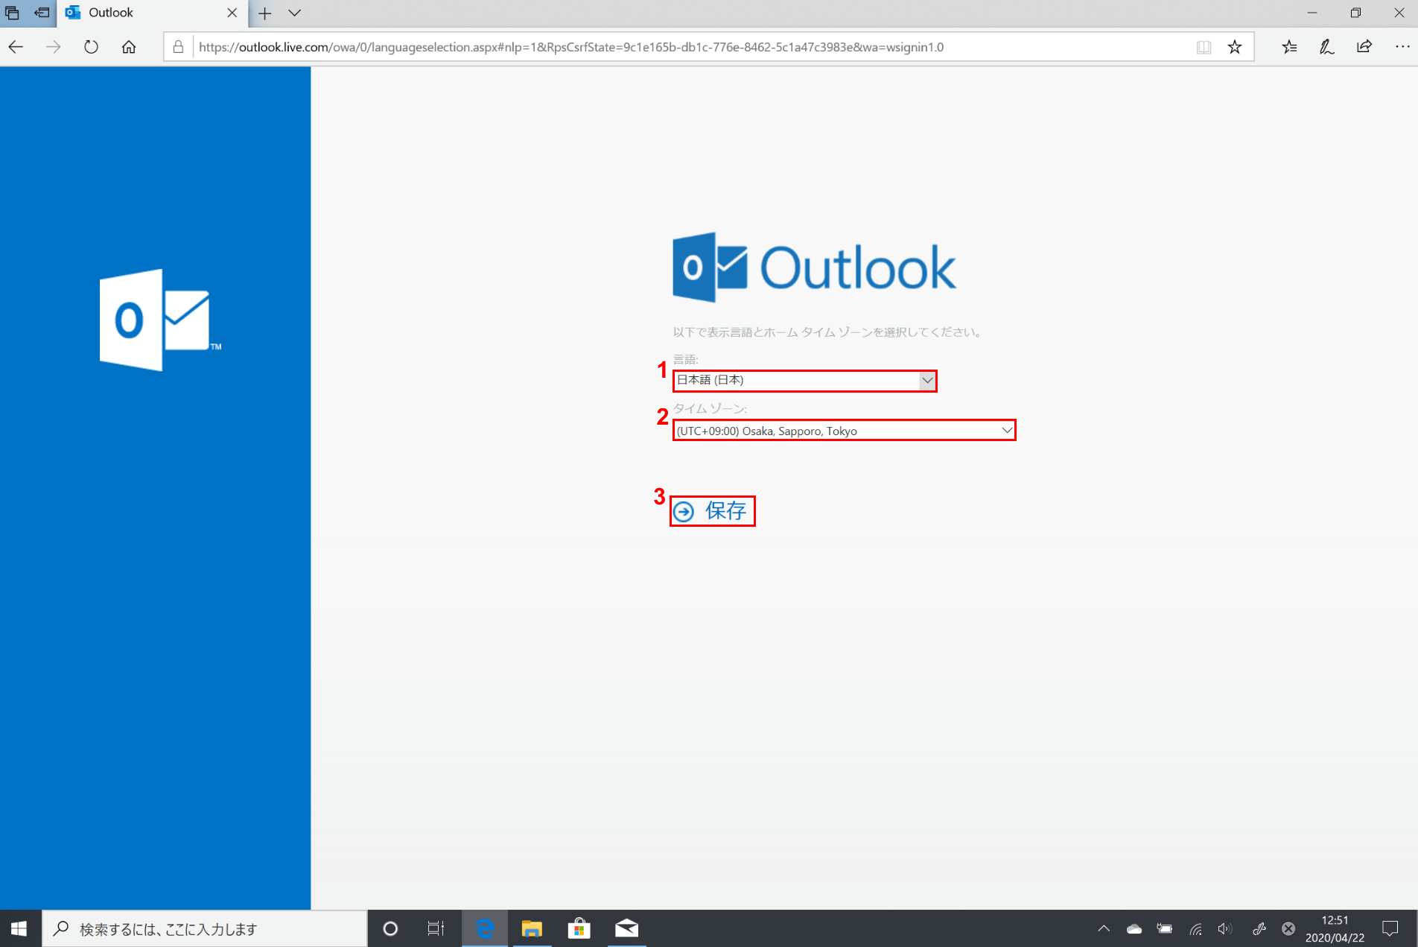1418x947 pixels.
Task: Show tabs you've set aside icon
Action: coord(12,13)
